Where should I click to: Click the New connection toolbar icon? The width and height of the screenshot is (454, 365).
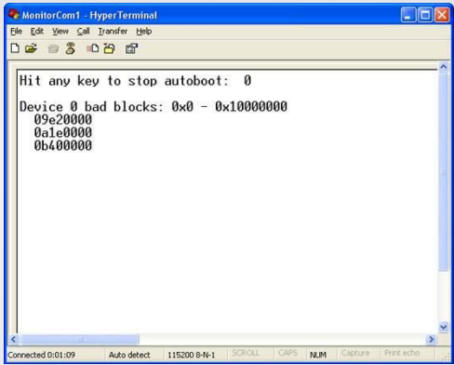pos(15,48)
